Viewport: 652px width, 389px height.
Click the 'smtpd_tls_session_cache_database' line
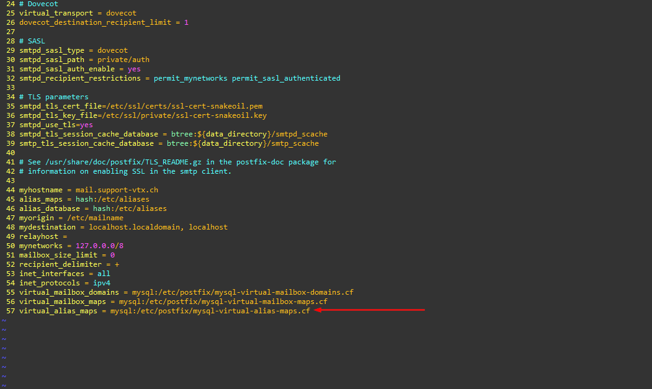[x=174, y=134]
